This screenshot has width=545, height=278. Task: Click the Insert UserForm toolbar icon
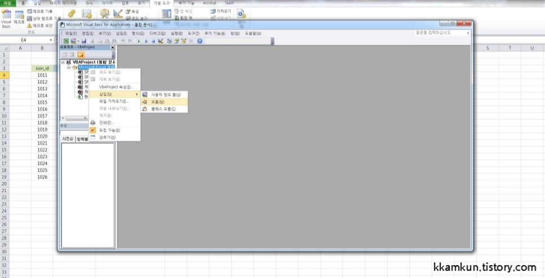pos(73,41)
